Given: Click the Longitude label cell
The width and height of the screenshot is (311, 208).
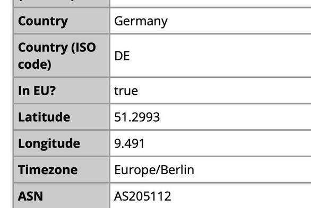Looking at the screenshot, I should pos(61,143).
